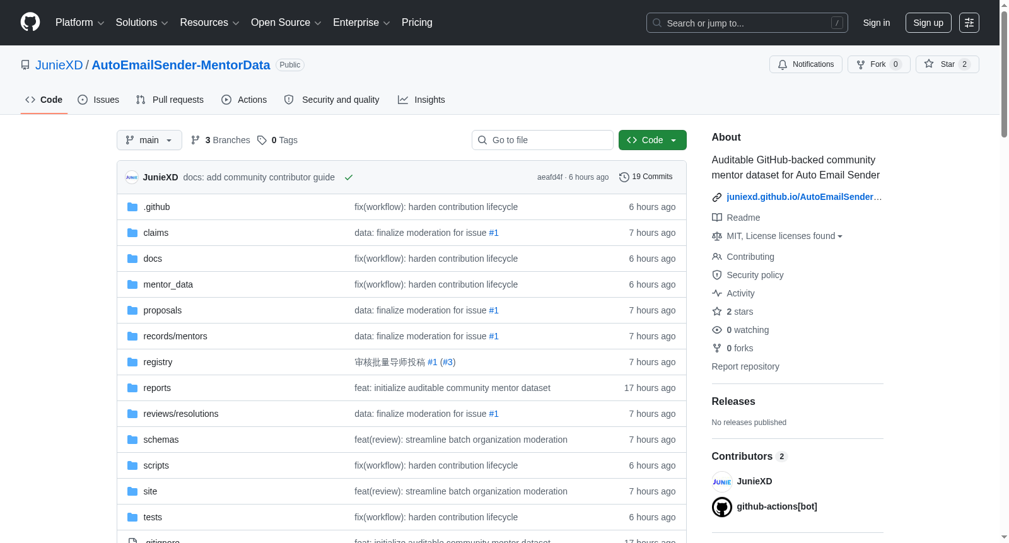Switch to the Actions tab
This screenshot has width=1009, height=543.
click(244, 100)
